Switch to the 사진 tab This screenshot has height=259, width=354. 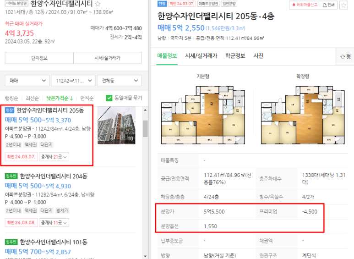(258, 56)
